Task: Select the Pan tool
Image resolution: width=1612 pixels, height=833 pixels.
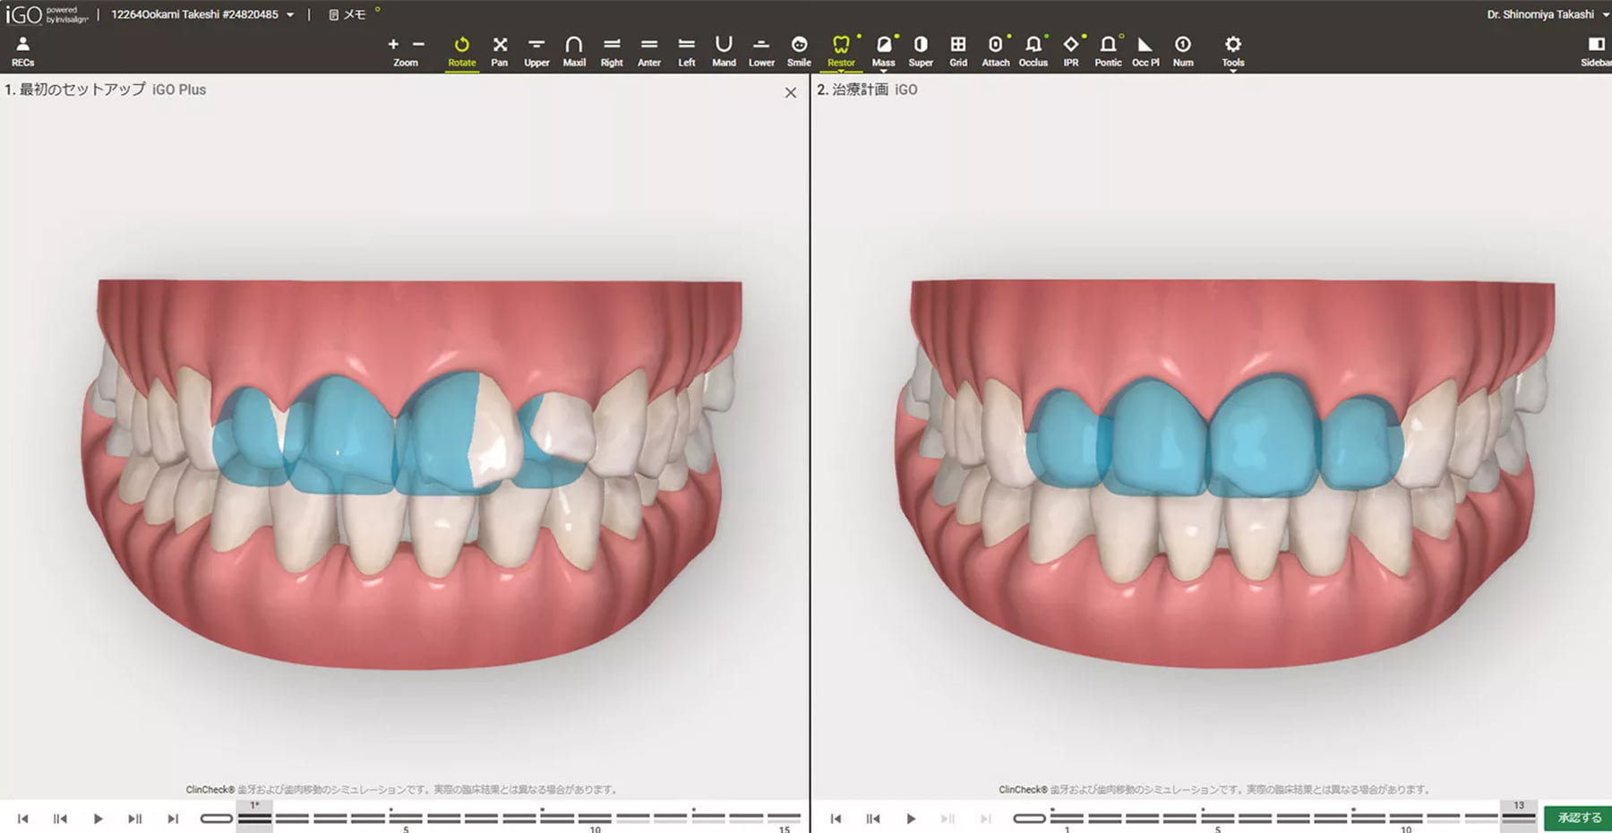Action: point(500,51)
